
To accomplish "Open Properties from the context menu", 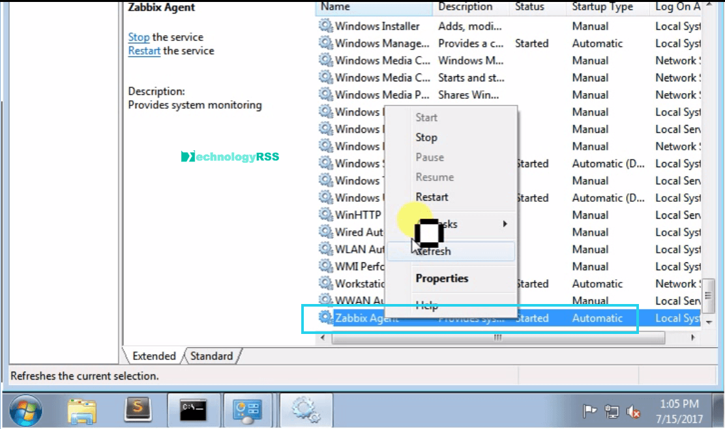I will click(x=442, y=278).
